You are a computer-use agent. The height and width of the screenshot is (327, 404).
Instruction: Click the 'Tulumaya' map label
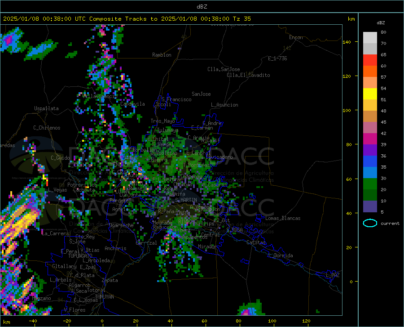pyautogui.click(x=167, y=130)
